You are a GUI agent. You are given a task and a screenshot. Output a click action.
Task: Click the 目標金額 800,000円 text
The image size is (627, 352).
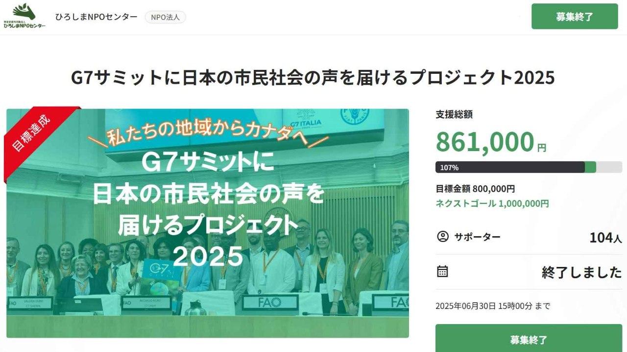[475, 189]
